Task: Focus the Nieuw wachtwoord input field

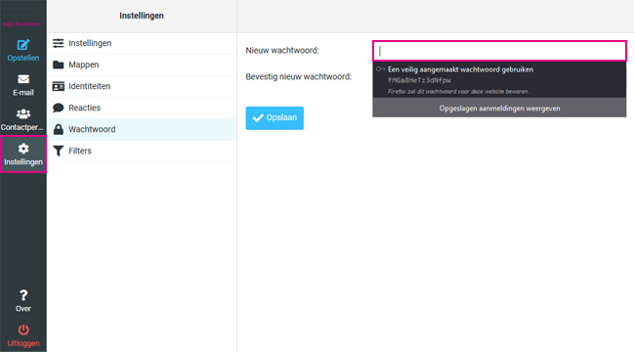Action: [499, 51]
